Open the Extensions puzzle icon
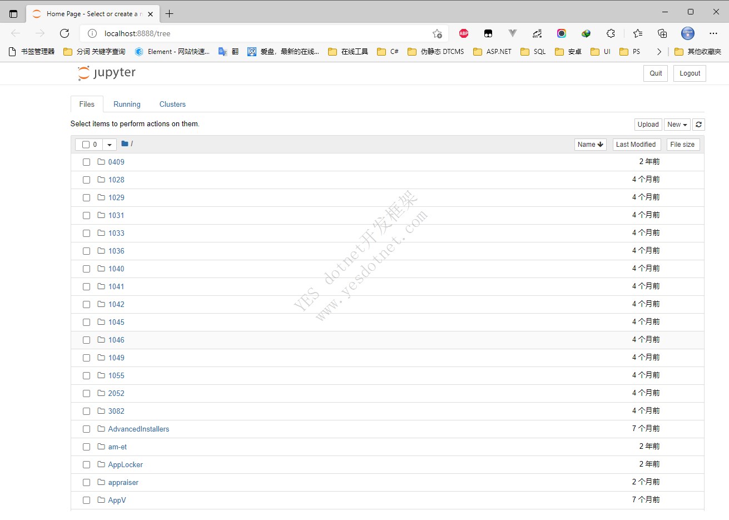Screen dimensions: 729x520 tap(611, 33)
